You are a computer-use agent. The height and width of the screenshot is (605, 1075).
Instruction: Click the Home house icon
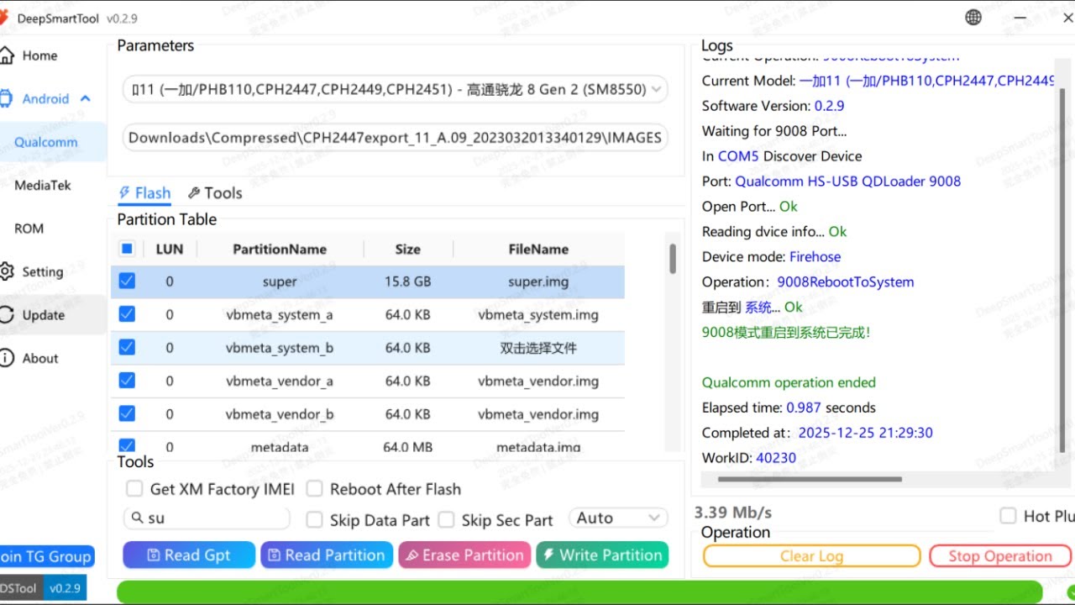tap(7, 55)
